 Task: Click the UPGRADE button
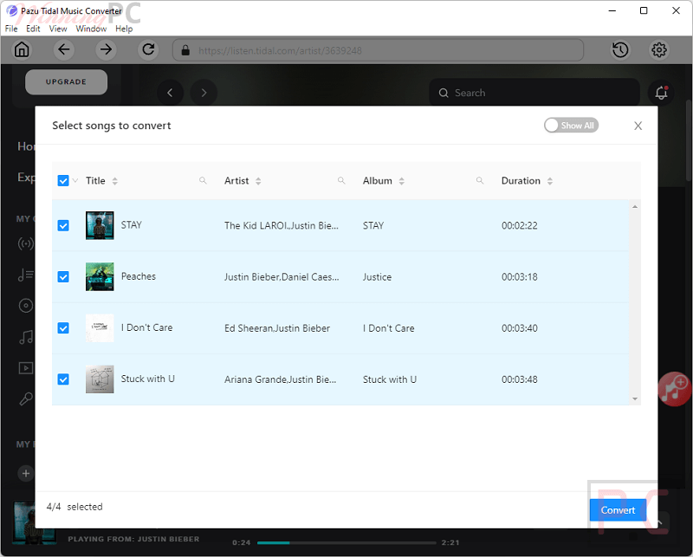click(67, 81)
